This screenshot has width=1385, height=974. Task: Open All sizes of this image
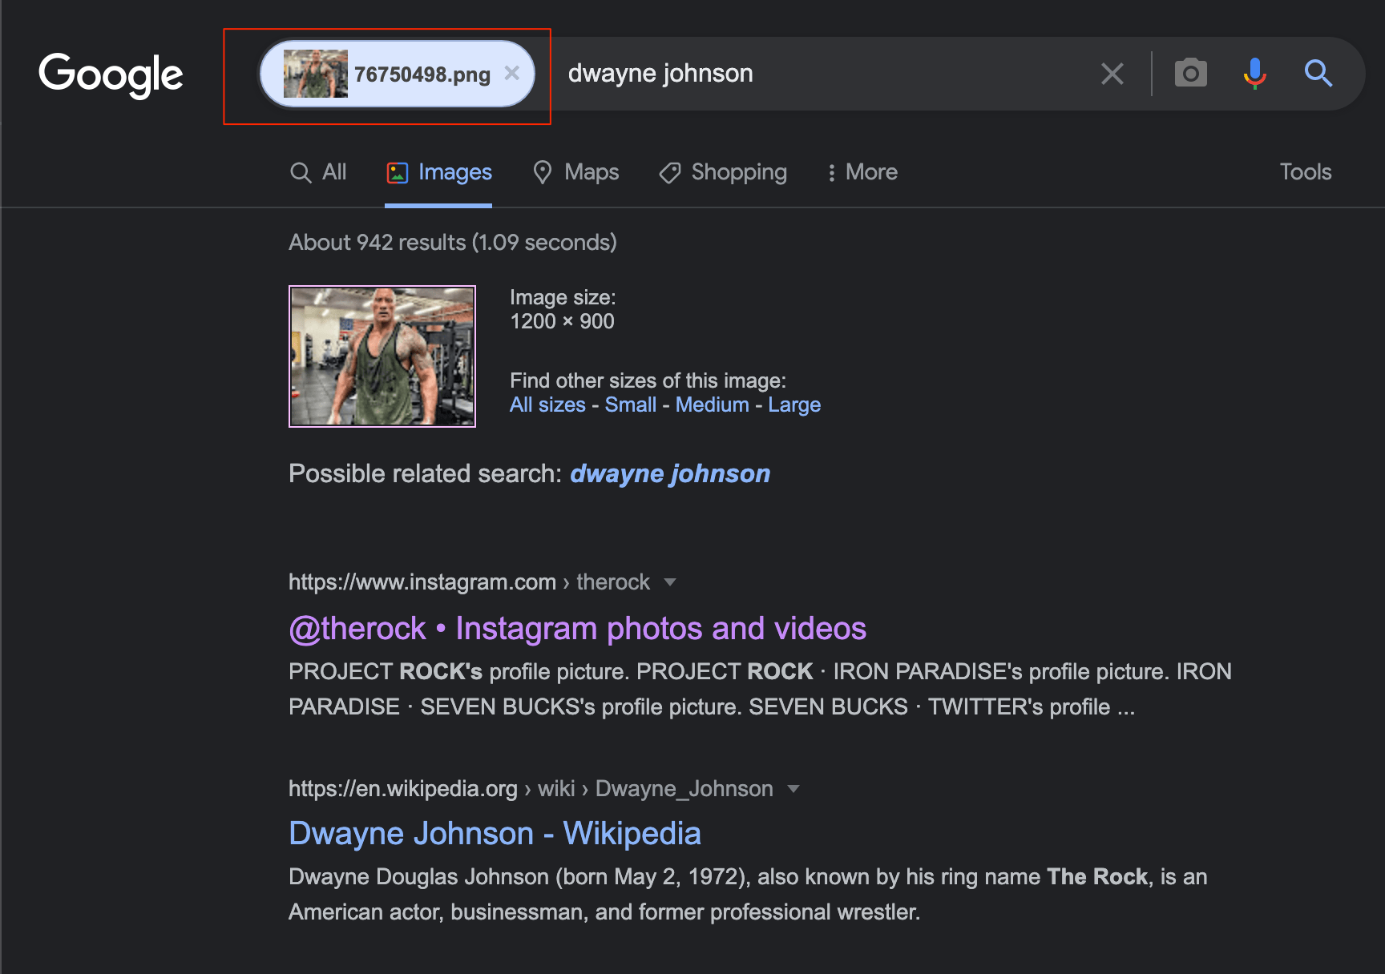[x=548, y=404]
